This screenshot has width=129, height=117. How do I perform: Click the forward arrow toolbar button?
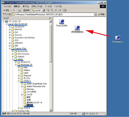14,10
